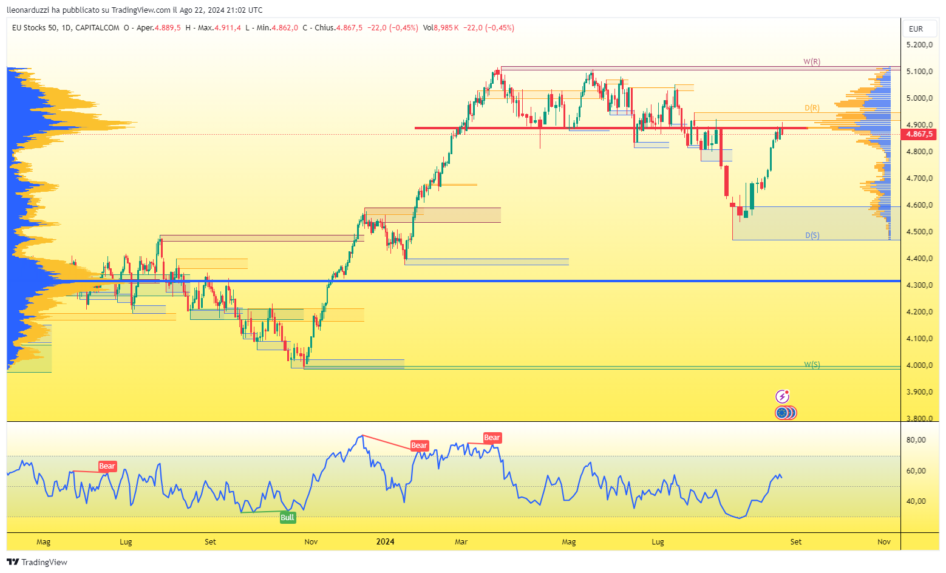Viewport: 946px width, 573px height.
Task: Click the 5.000,0 price axis label
Action: [919, 98]
